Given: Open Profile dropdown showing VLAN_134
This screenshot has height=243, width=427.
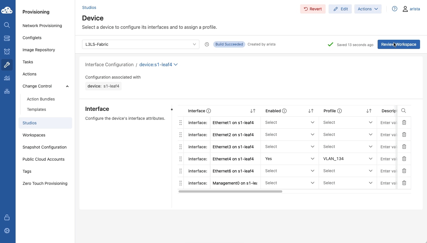Looking at the screenshot, I should [x=348, y=159].
